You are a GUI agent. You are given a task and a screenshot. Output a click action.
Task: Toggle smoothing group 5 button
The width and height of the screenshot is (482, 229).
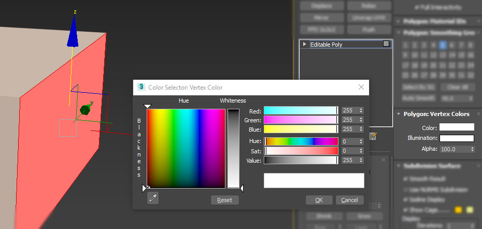pyautogui.click(x=442, y=46)
